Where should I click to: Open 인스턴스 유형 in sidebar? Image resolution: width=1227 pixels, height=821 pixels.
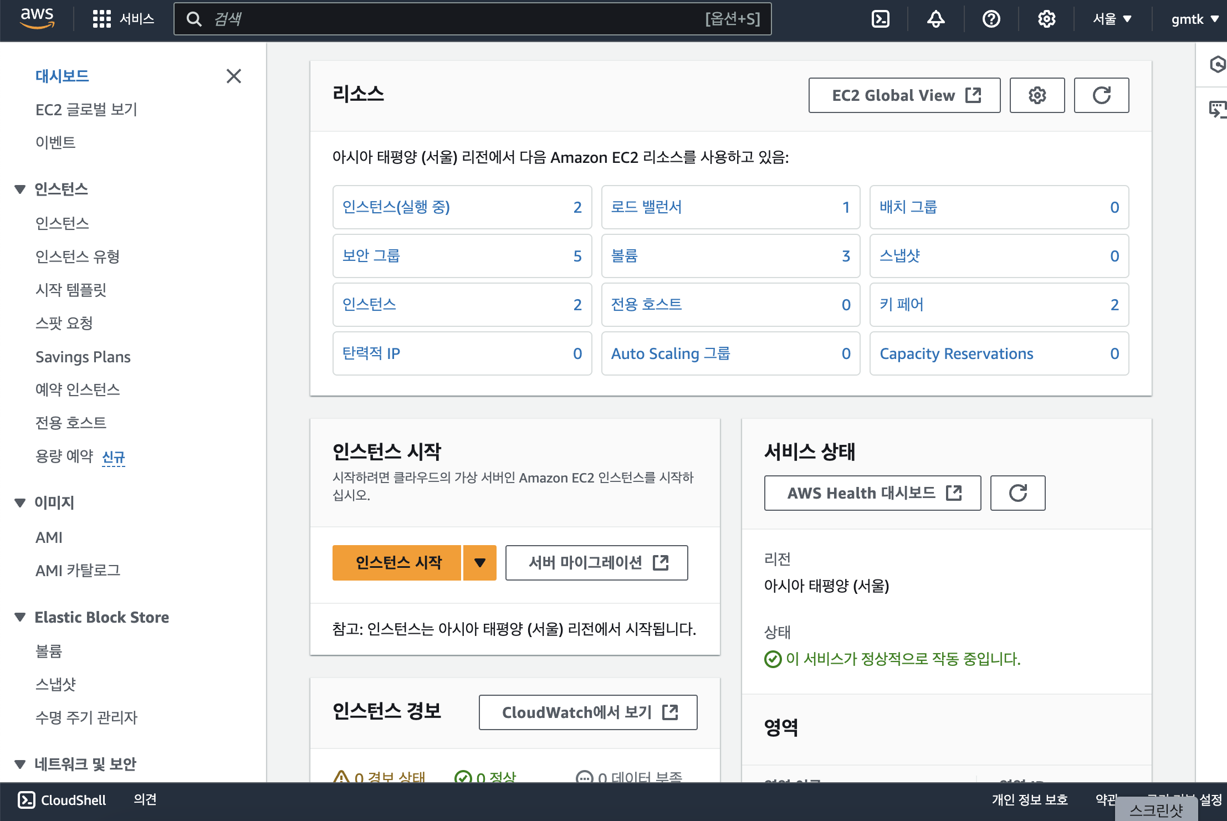pos(78,256)
